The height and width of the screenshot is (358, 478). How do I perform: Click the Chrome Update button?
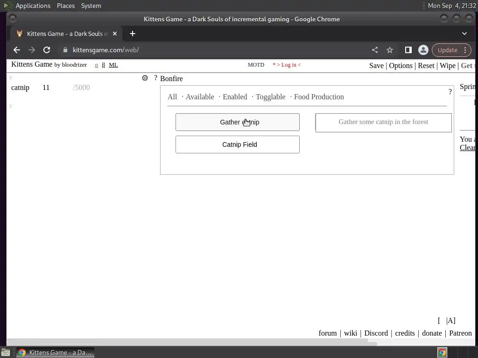click(448, 50)
